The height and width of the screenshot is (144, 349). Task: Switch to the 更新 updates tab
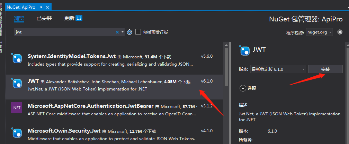click(x=69, y=18)
